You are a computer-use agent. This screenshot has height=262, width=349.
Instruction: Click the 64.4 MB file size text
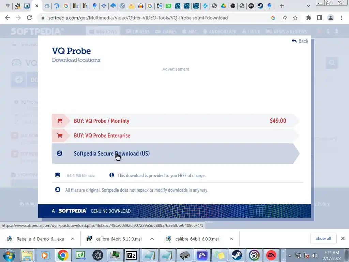(x=81, y=176)
